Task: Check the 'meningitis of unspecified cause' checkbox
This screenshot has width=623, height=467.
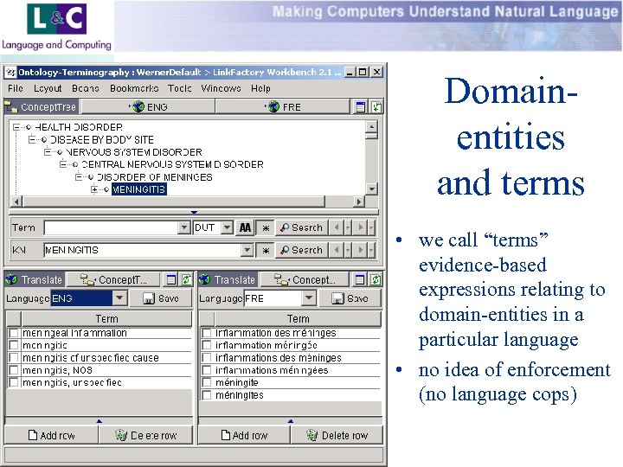Action: tap(14, 357)
